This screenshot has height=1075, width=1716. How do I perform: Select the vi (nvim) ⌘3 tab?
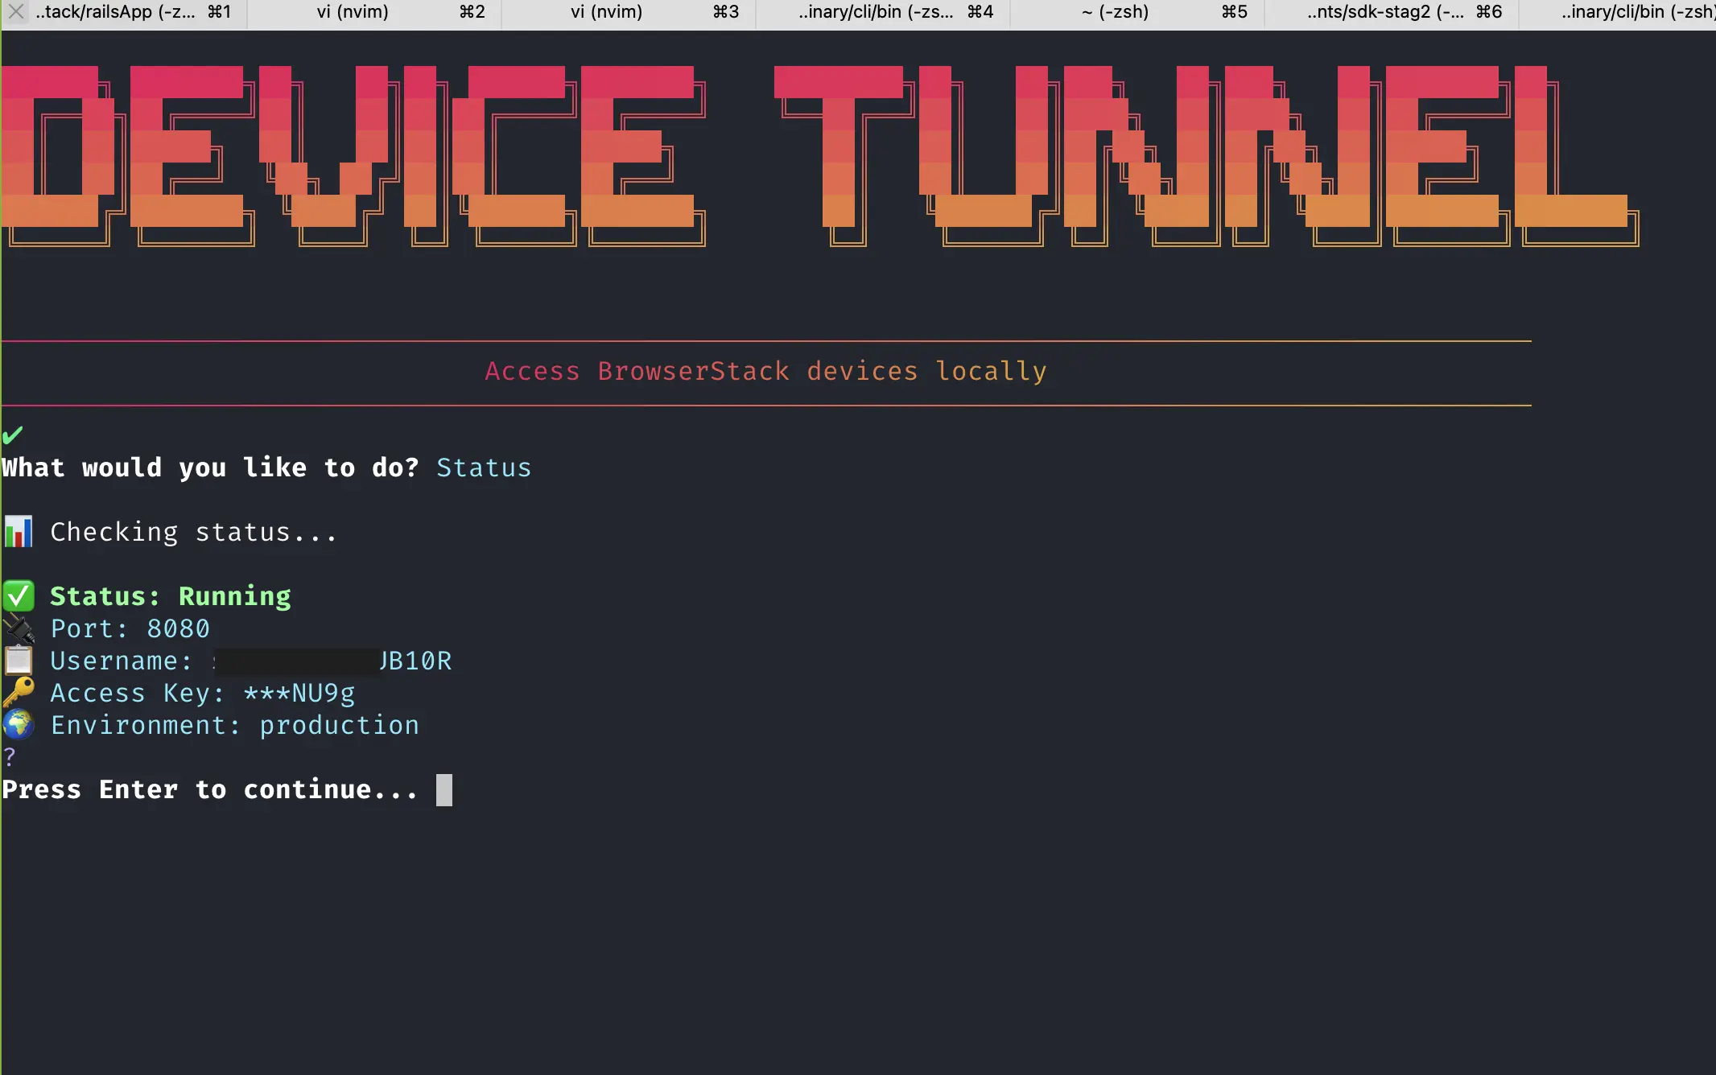click(x=605, y=11)
